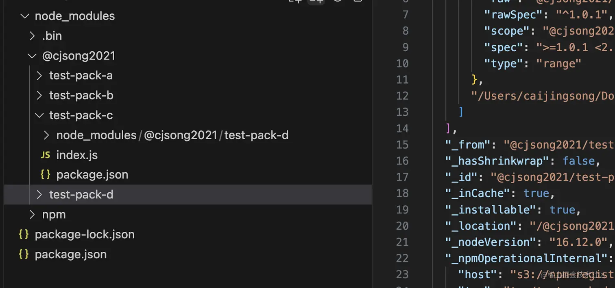Expand the test-pack-b folder arrow
This screenshot has width=615, height=288.
(x=39, y=96)
